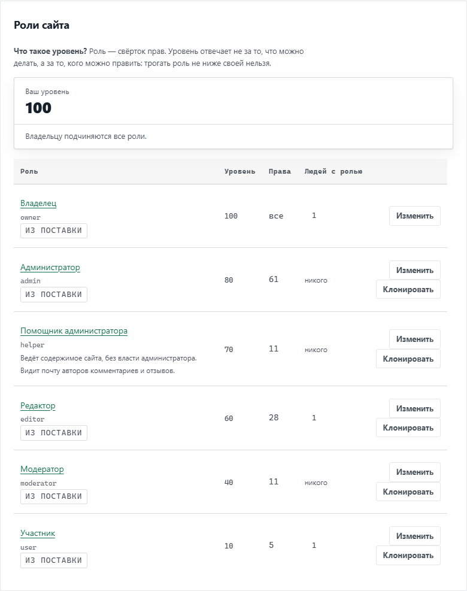Click Изменить in the Редактор row
This screenshot has width=467, height=591.
414,408
